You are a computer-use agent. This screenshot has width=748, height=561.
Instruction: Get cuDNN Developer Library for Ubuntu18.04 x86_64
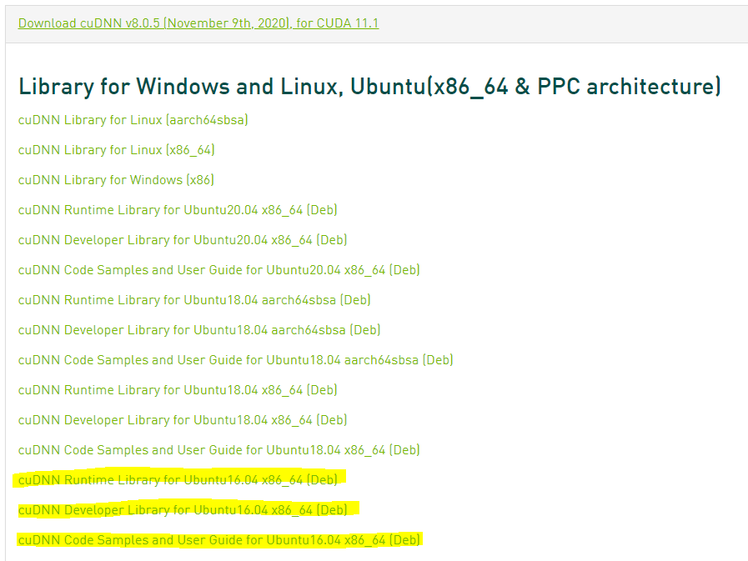click(x=183, y=420)
